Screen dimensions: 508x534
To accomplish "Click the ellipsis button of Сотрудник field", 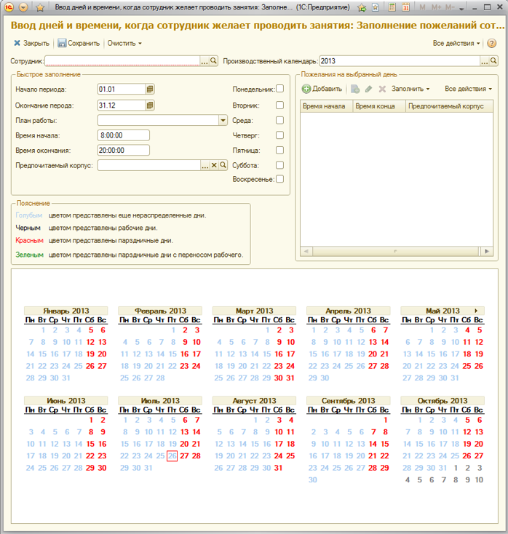I will pyautogui.click(x=205, y=61).
